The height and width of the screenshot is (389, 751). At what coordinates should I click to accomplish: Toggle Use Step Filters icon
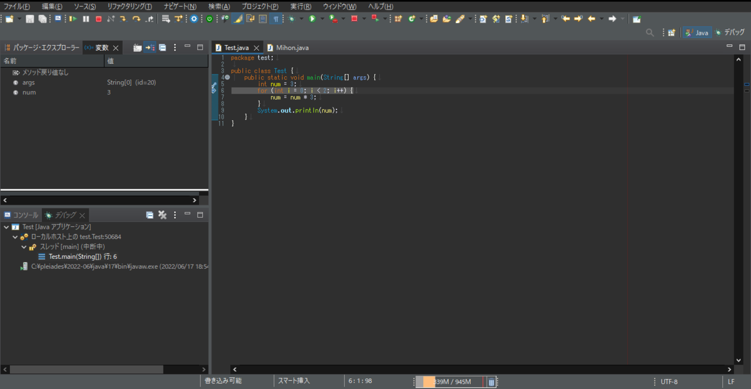click(178, 19)
